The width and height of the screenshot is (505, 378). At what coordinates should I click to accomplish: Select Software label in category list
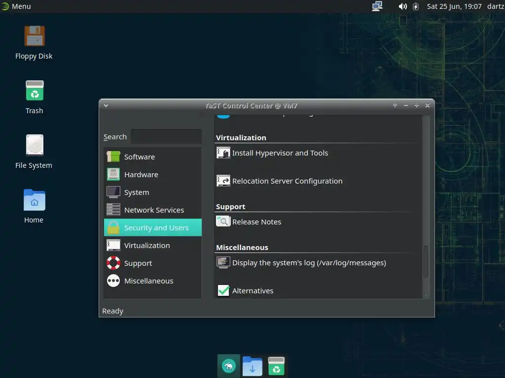point(140,157)
